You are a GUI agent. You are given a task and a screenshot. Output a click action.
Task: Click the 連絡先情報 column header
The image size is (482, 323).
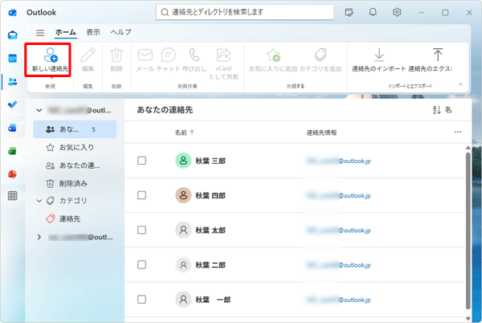click(x=321, y=133)
